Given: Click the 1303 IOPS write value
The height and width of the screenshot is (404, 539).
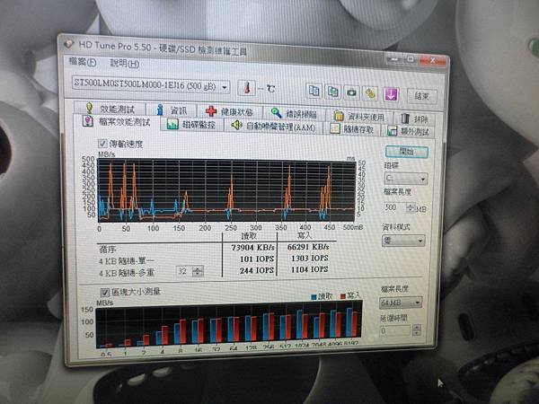Looking at the screenshot, I should click(x=309, y=258).
